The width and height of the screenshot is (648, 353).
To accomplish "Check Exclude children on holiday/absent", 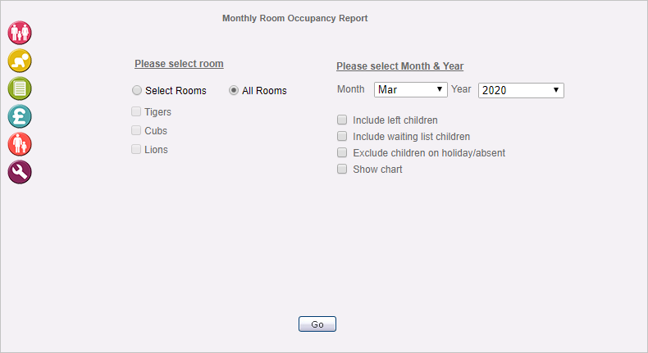I will tap(342, 152).
